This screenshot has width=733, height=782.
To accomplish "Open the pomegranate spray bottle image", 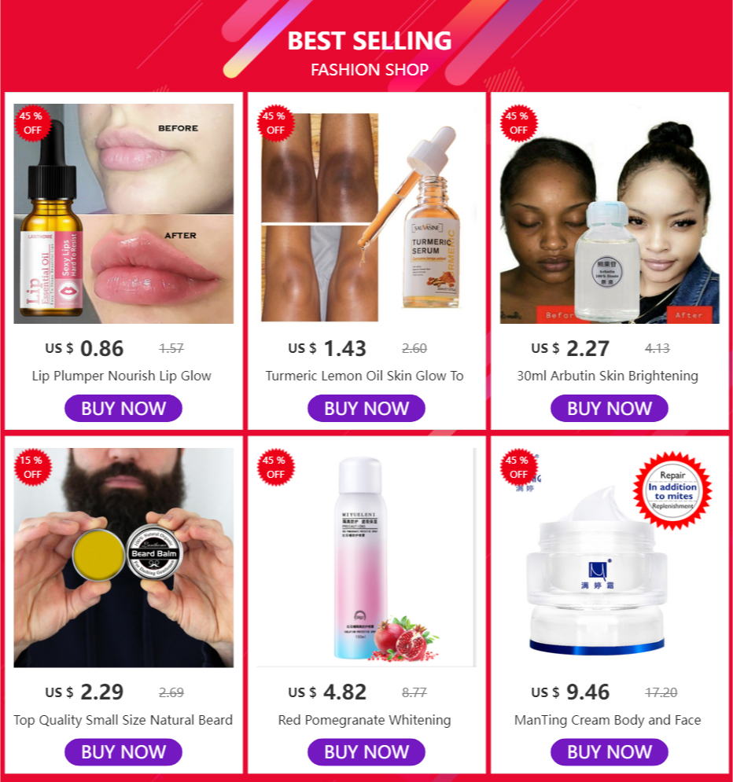I will (366, 557).
